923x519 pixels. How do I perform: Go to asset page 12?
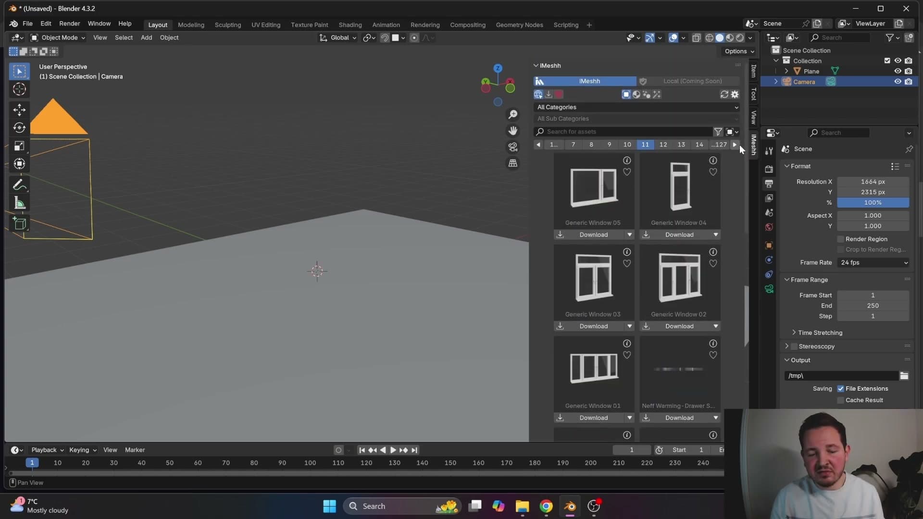(x=663, y=145)
